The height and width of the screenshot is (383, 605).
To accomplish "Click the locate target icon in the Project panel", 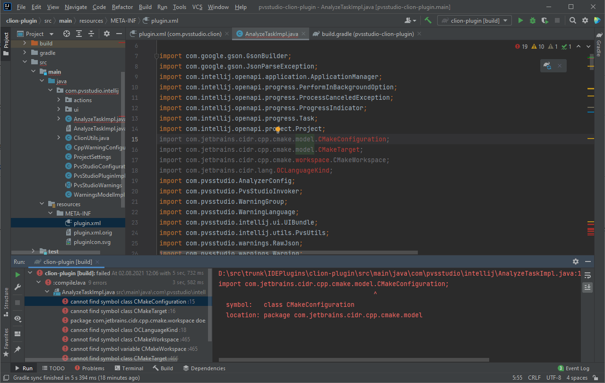I will [x=67, y=34].
